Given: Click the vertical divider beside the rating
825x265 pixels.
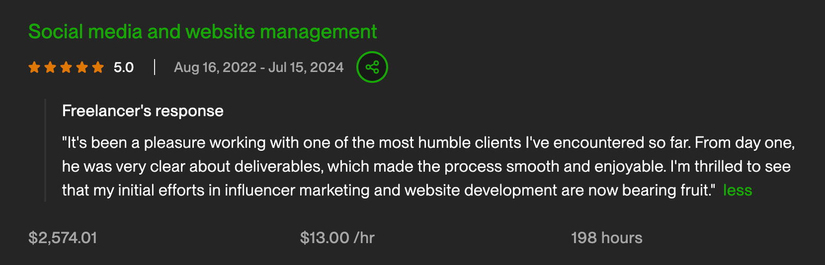Looking at the screenshot, I should (155, 67).
